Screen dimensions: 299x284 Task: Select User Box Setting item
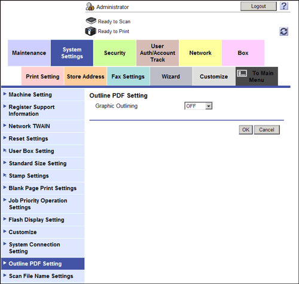[x=42, y=151]
